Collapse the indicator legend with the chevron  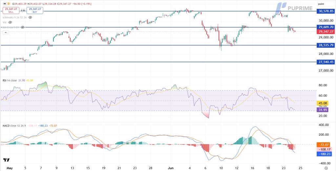pyautogui.click(x=6, y=32)
